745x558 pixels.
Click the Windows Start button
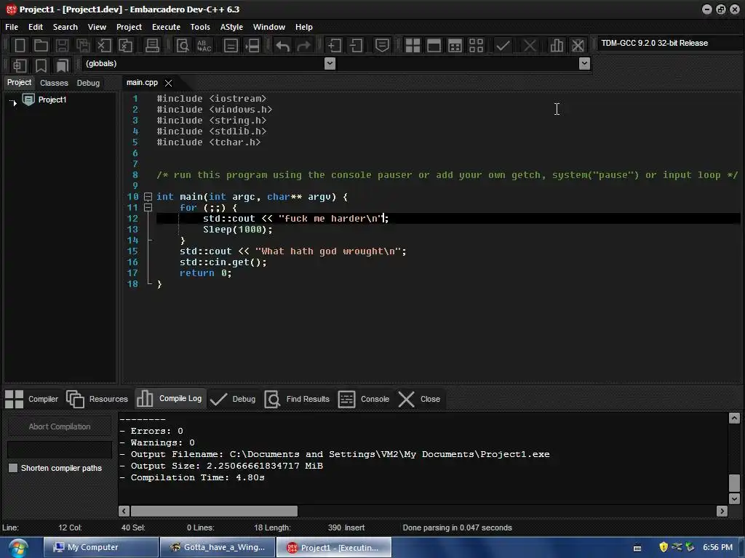[x=18, y=548]
